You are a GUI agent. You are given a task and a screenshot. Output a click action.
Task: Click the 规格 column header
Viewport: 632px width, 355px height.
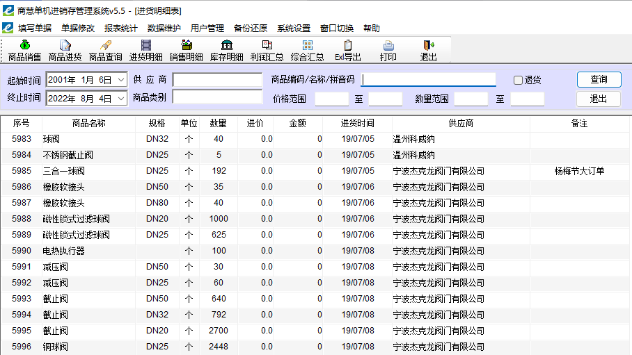tap(157, 123)
